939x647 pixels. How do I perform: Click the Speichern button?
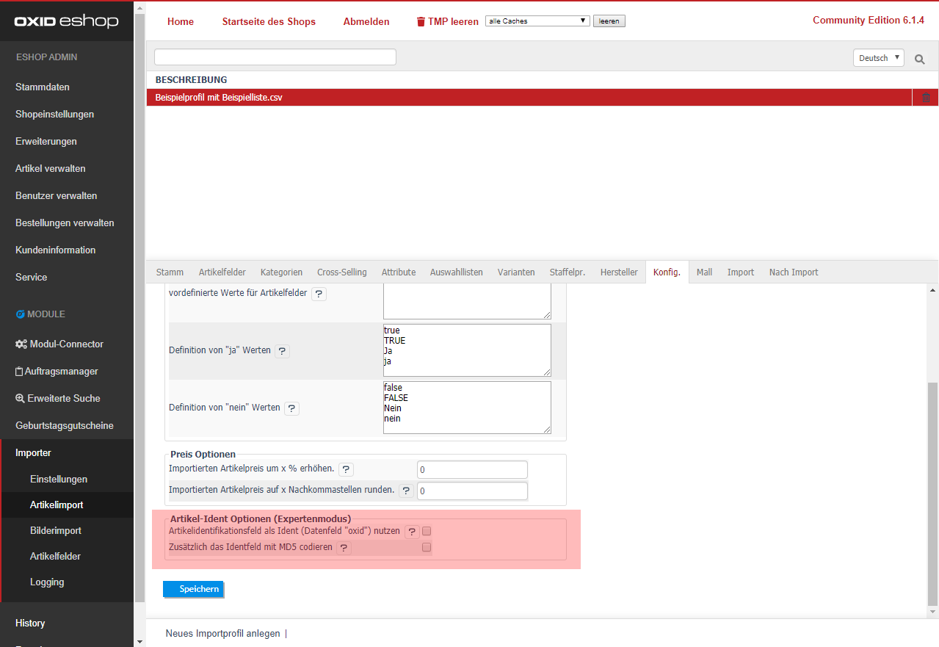tap(193, 589)
